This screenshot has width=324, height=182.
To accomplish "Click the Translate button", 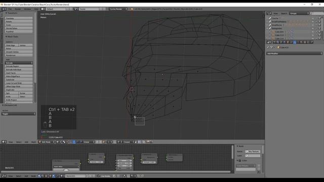I will coord(19,18).
